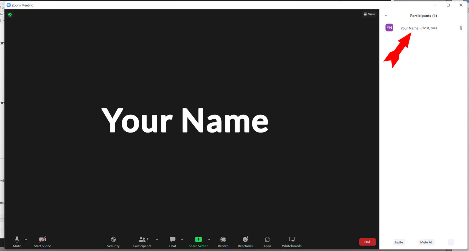Open the Whiteboards feature
Screen dimensions: 469x251
pos(291,242)
